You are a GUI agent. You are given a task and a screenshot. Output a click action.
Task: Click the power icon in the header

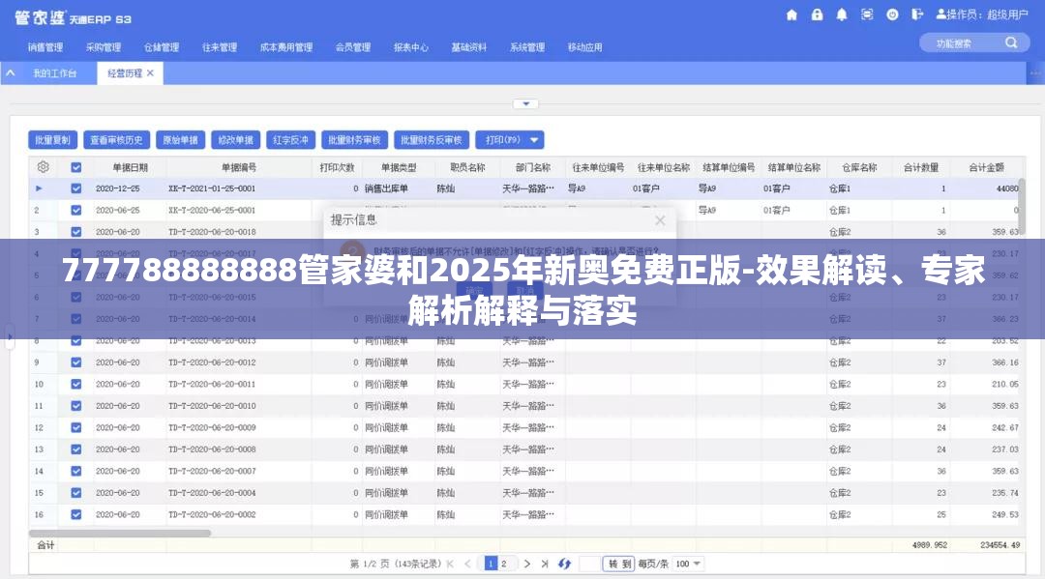(x=892, y=14)
